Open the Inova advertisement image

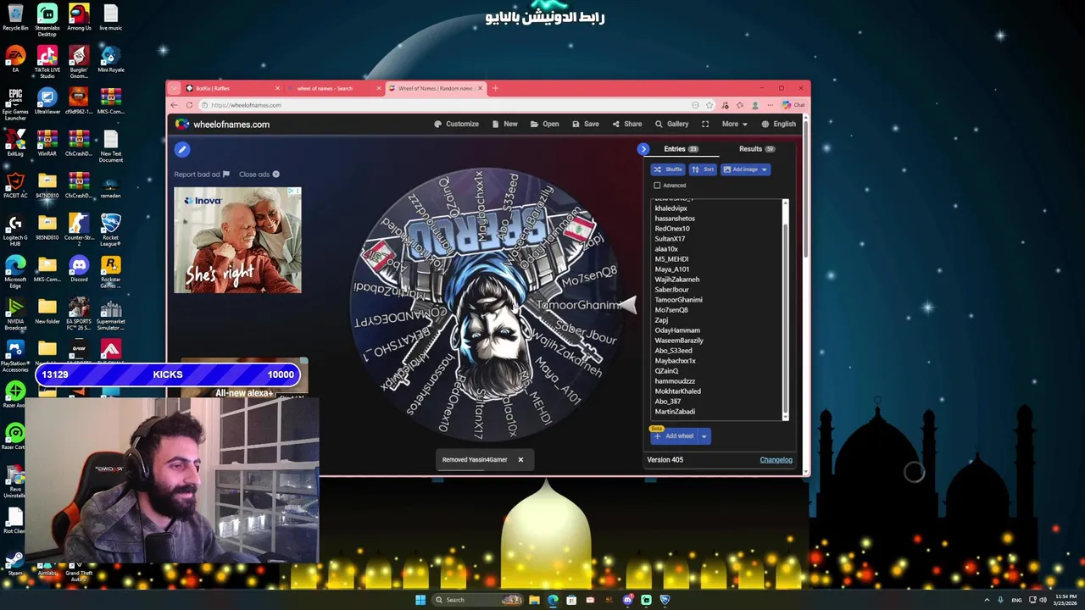(x=237, y=241)
